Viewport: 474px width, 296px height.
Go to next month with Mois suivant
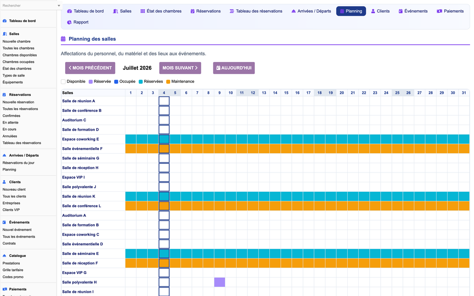pyautogui.click(x=180, y=68)
